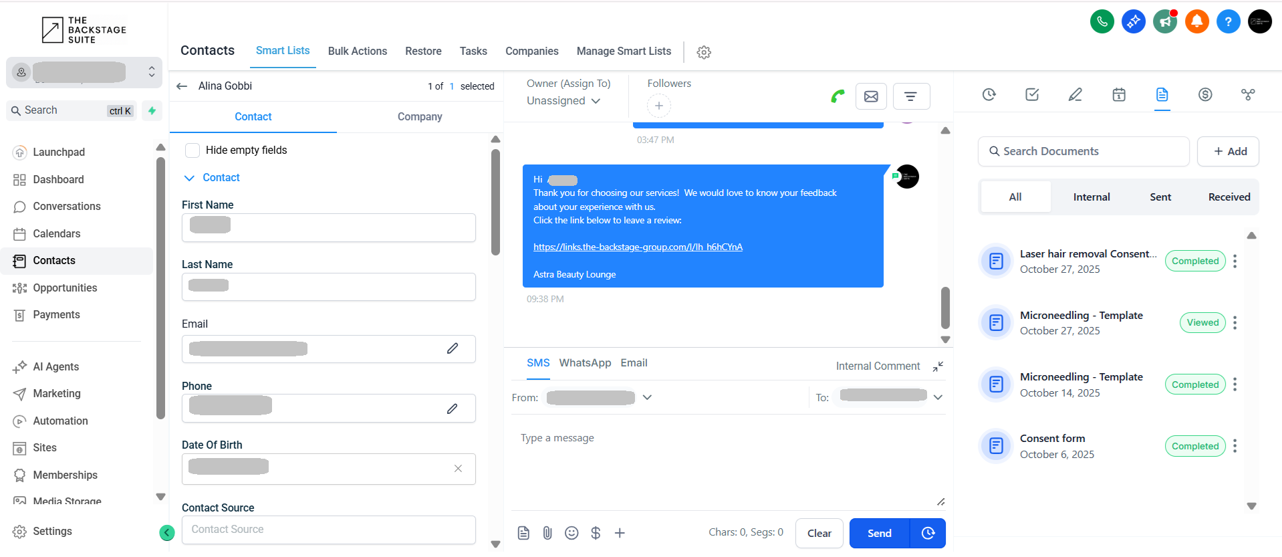The image size is (1282, 557).
Task: Click the email envelope icon button
Action: click(x=871, y=96)
